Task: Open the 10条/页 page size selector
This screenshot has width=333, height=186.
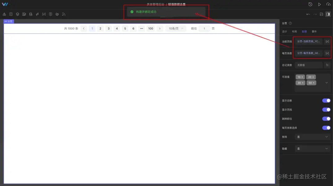Action: tap(176, 28)
